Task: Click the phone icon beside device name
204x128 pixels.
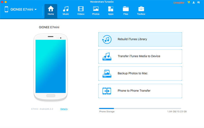Action: coord(6,9)
